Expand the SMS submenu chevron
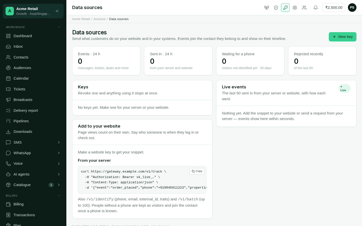Image resolution: width=362 pixels, height=226 pixels. point(59,142)
